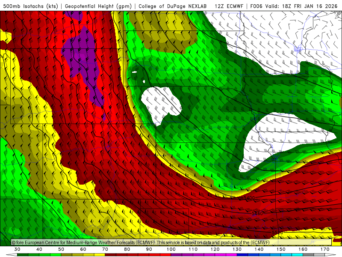342x257 pixels.
Task: Click the 5400 height contour label
Action: pos(249,198)
